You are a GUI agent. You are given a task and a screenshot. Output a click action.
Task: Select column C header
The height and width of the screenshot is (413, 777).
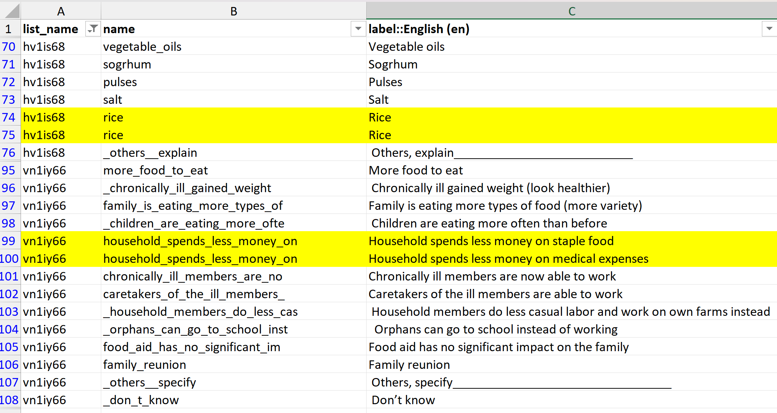click(571, 11)
